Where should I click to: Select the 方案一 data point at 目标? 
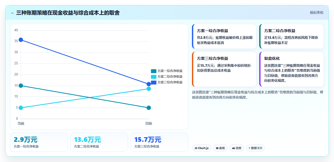(149, 108)
